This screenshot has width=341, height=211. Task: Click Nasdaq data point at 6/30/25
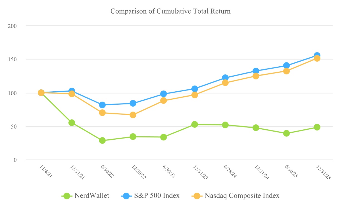[286, 71]
